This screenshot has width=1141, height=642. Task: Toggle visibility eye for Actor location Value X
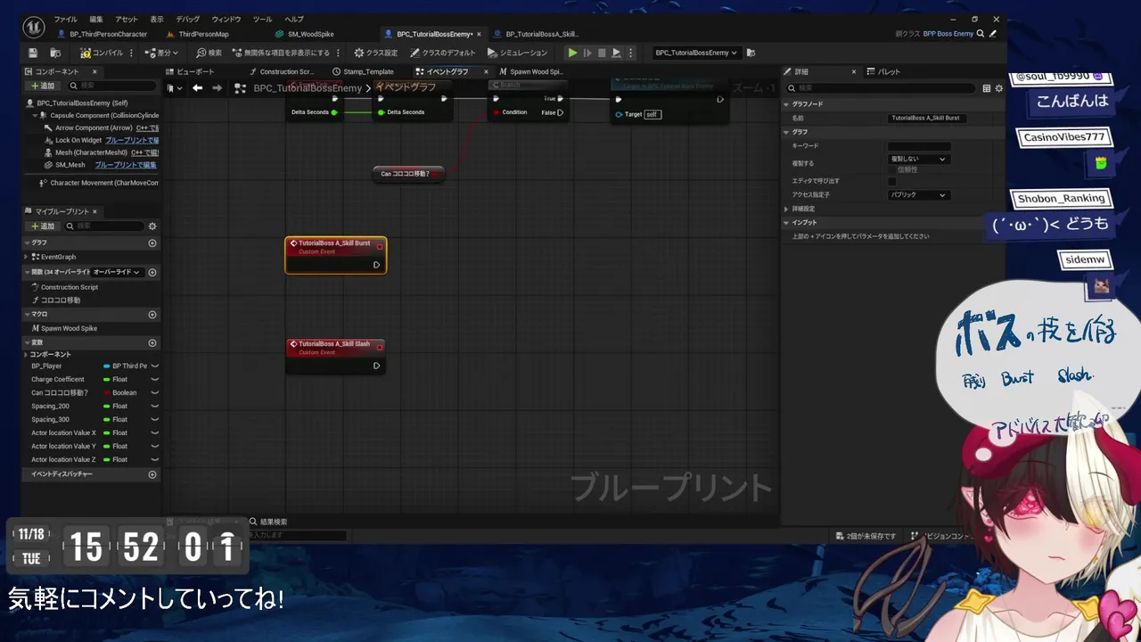click(154, 432)
